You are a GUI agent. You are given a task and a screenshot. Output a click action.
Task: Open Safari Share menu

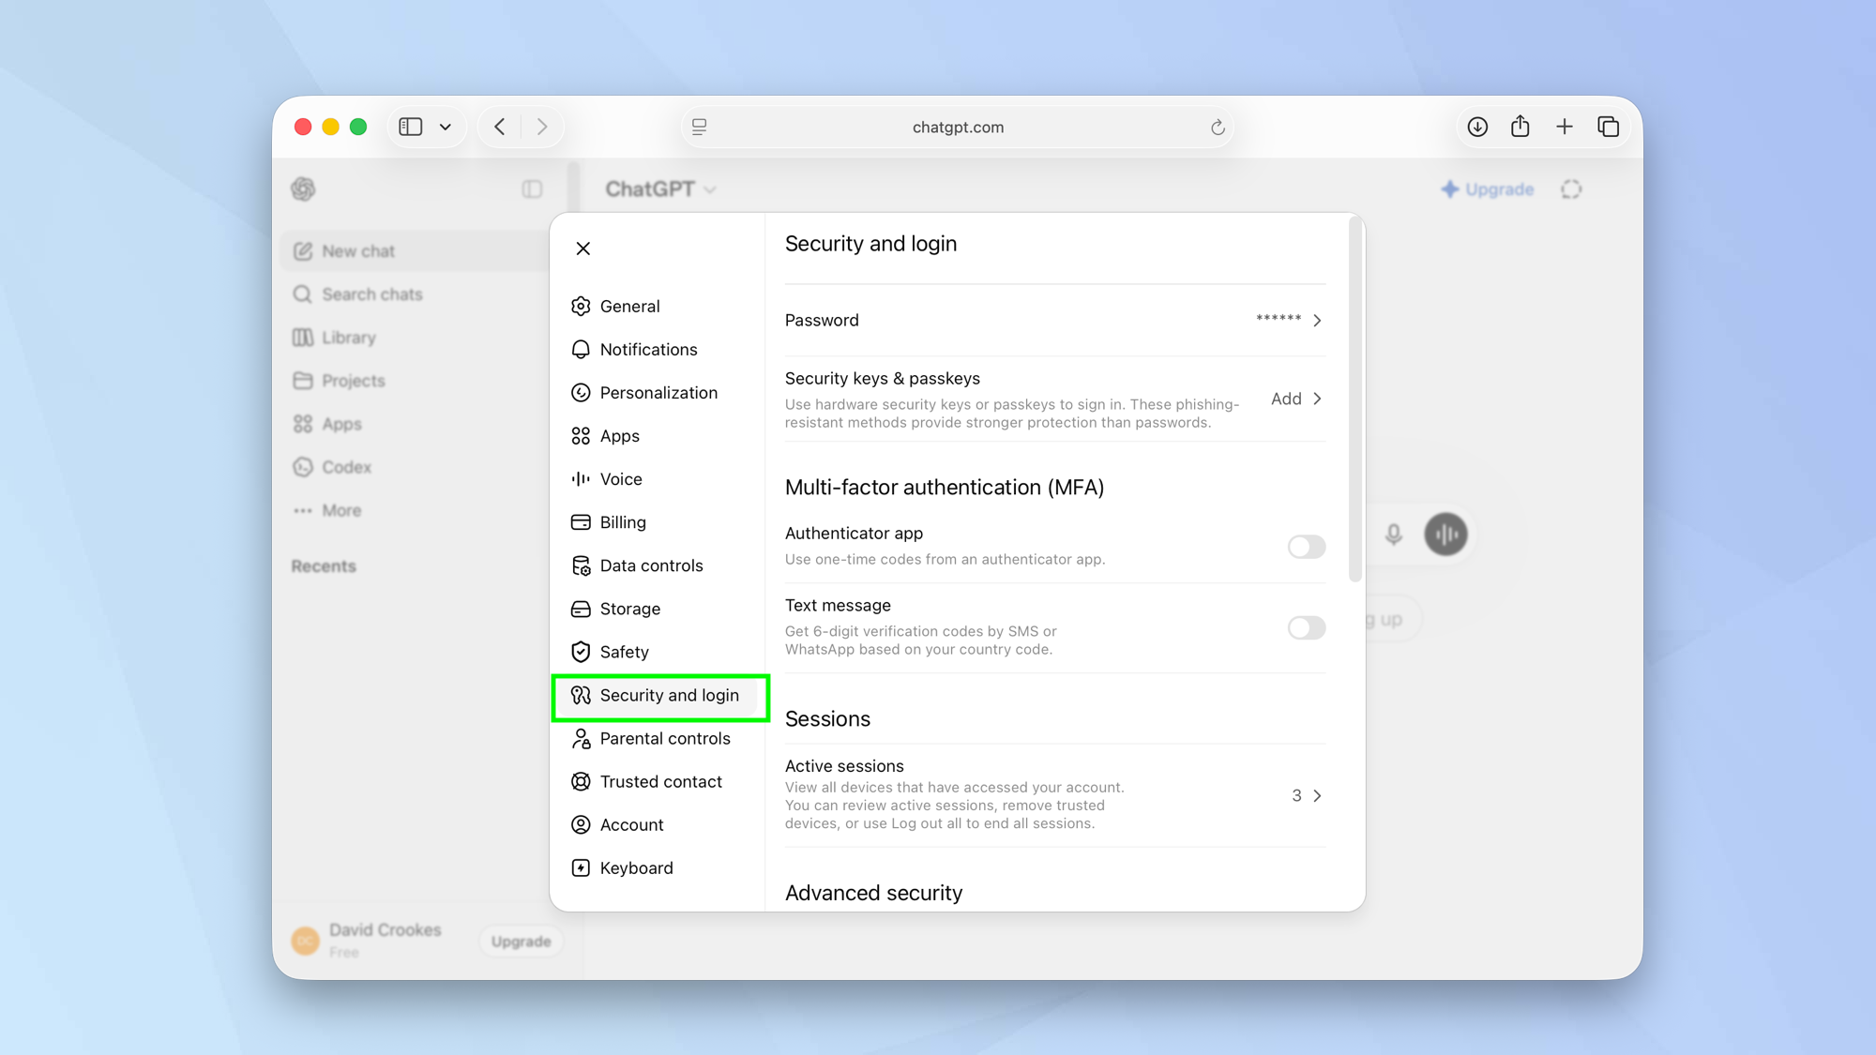1520,126
